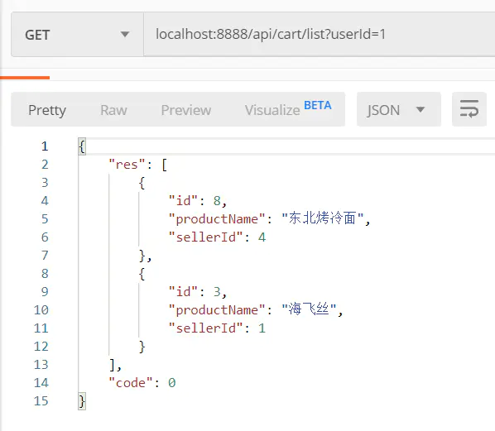The width and height of the screenshot is (495, 431).
Task: Switch to the Preview tab
Action: click(x=186, y=110)
